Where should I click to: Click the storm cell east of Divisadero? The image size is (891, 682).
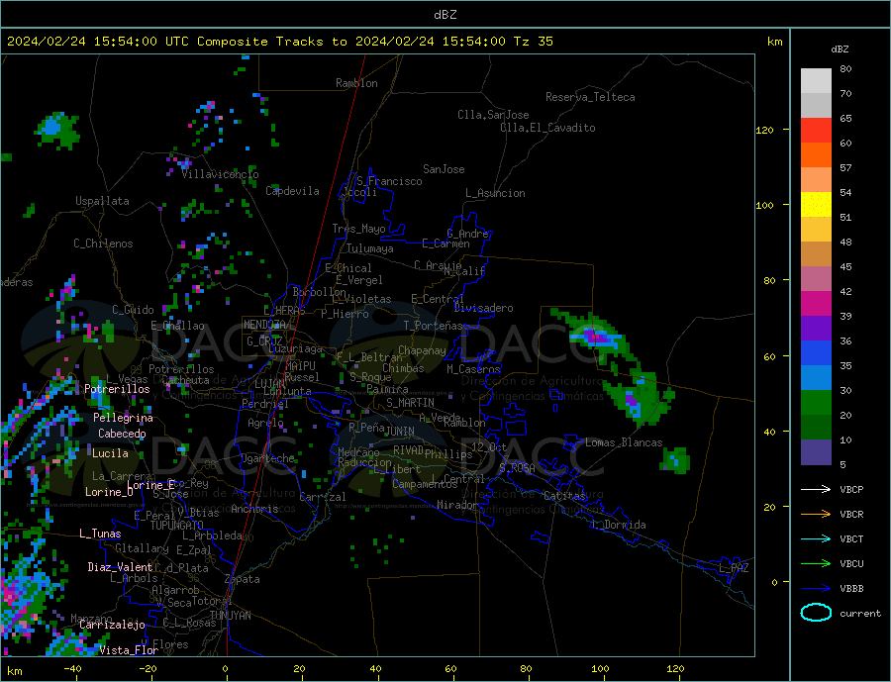coord(594,337)
